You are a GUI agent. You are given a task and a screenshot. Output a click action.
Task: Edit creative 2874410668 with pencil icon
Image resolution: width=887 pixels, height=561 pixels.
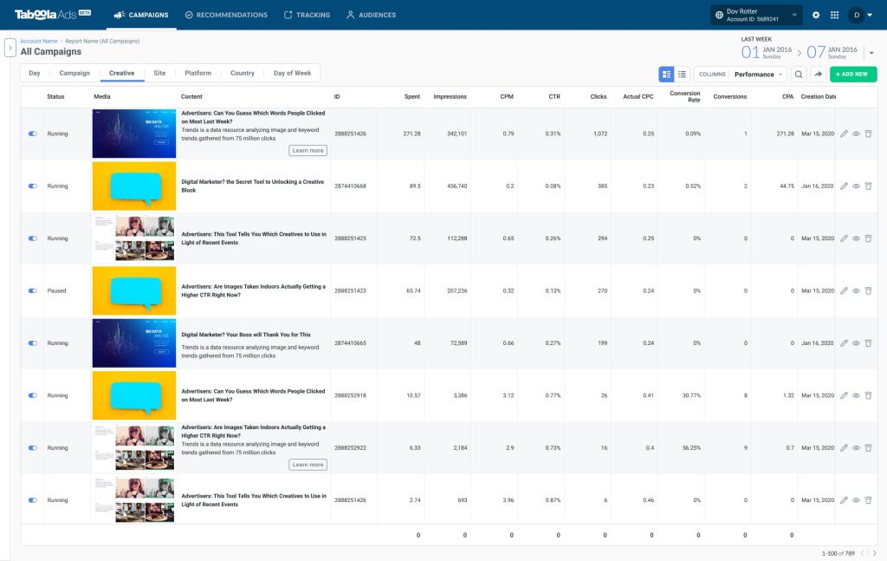[844, 186]
